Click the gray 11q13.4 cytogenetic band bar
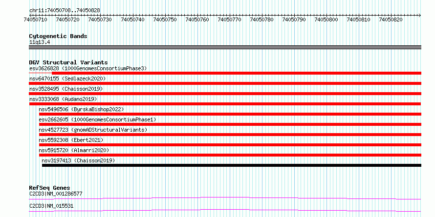The image size is (435, 217). pyautogui.click(x=225, y=47)
